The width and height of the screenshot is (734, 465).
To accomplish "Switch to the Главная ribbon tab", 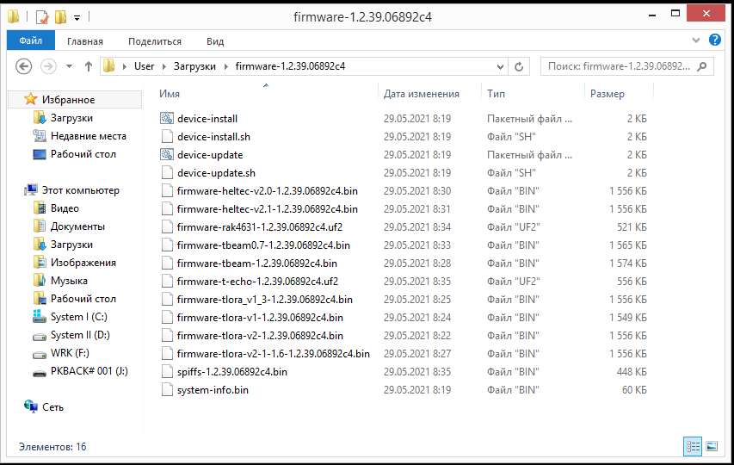I will (x=84, y=41).
